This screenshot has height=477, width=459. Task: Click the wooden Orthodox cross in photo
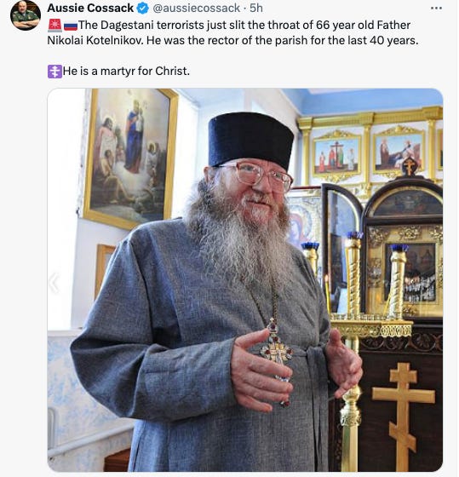click(x=404, y=416)
